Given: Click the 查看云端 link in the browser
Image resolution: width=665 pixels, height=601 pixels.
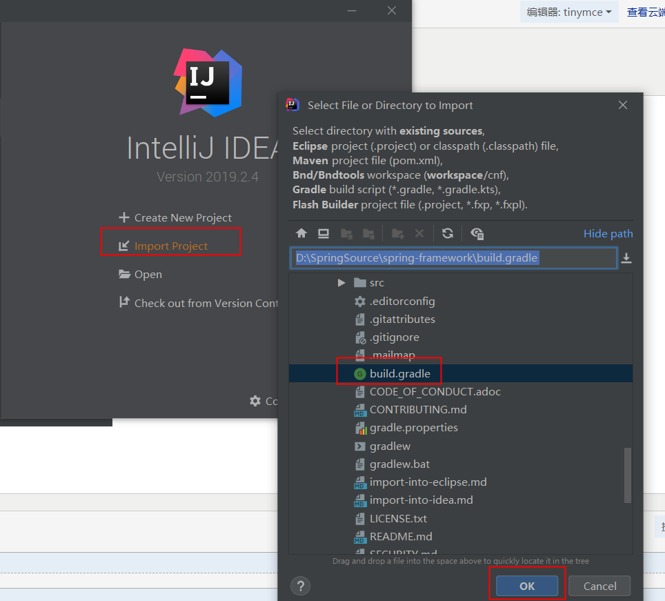Looking at the screenshot, I should pos(646,12).
